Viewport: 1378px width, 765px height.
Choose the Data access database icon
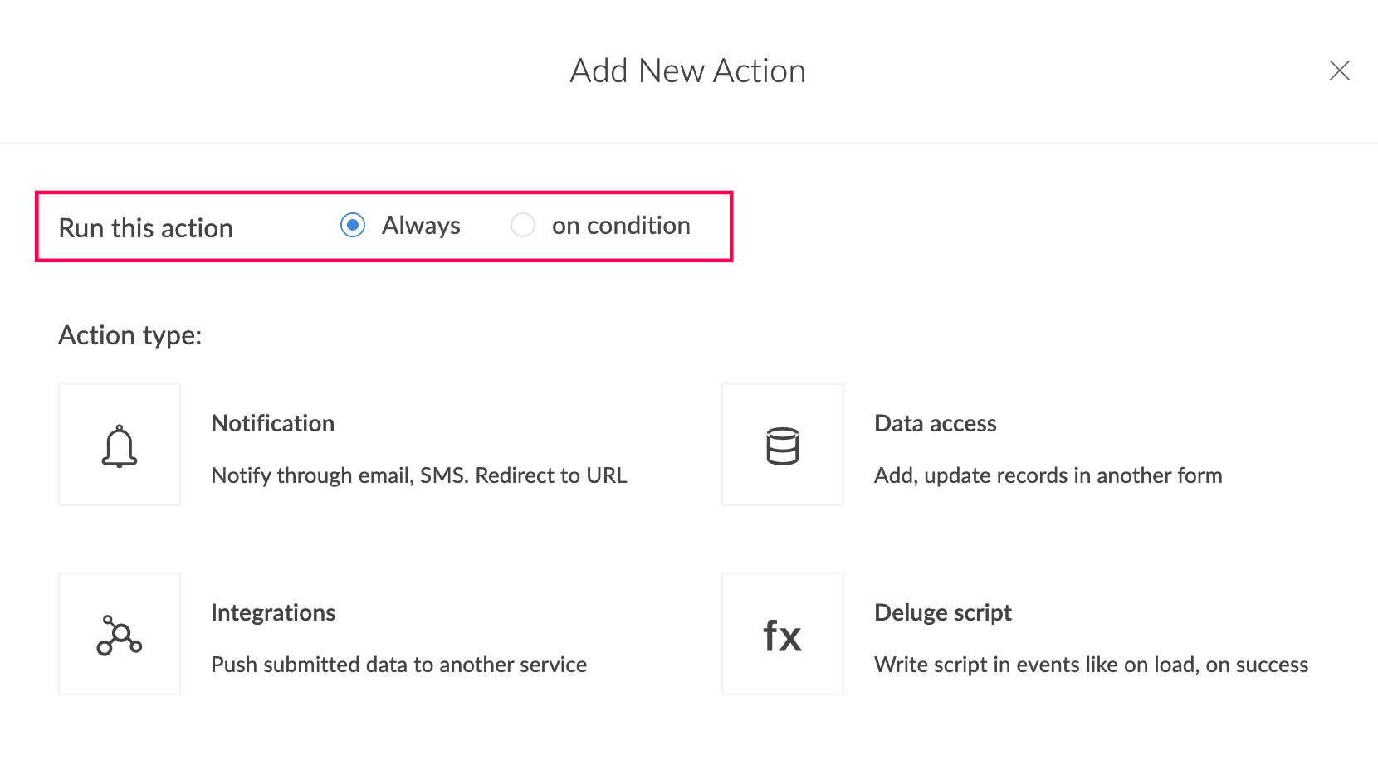click(x=783, y=446)
